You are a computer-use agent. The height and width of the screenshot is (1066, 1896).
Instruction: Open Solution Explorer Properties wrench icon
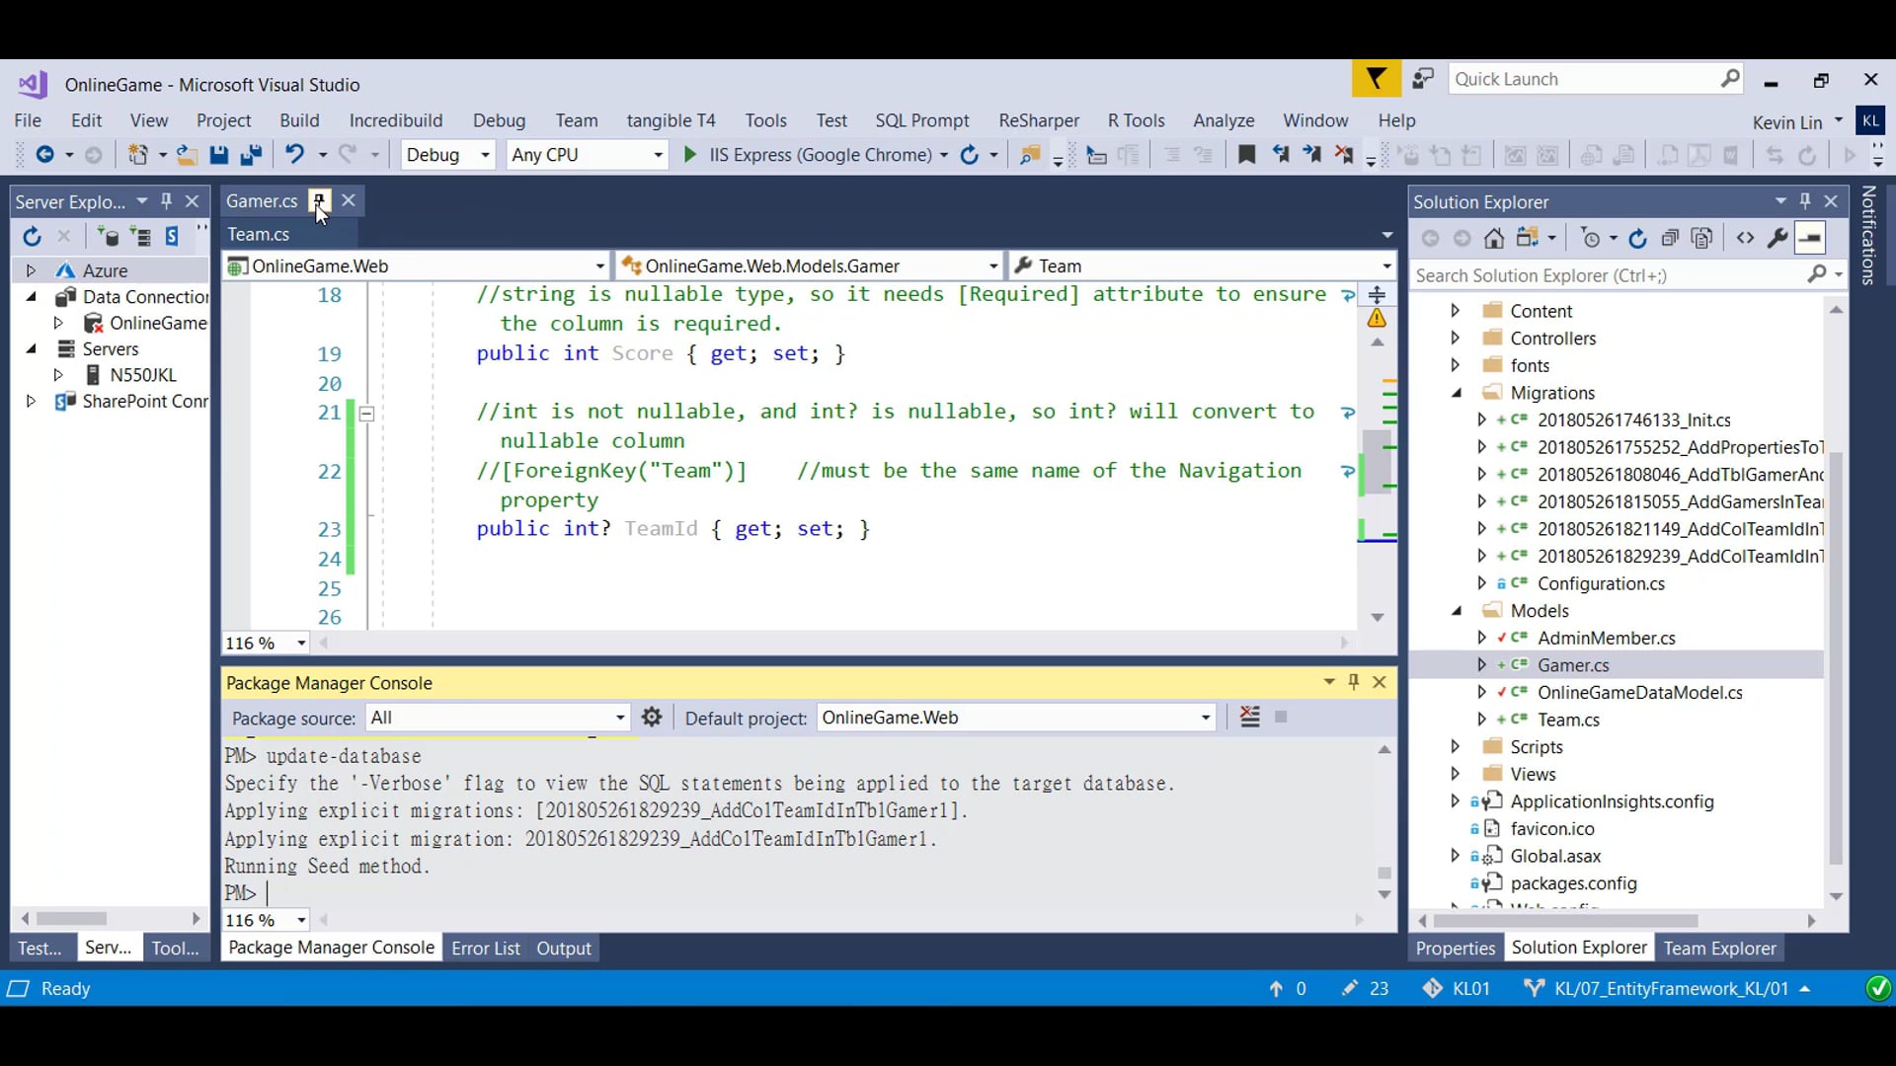(1777, 238)
